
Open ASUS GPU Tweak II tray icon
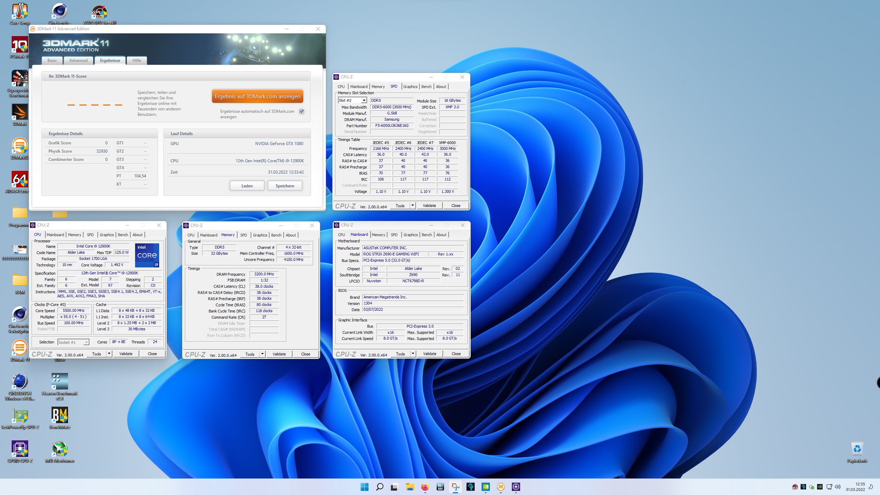pos(795,487)
